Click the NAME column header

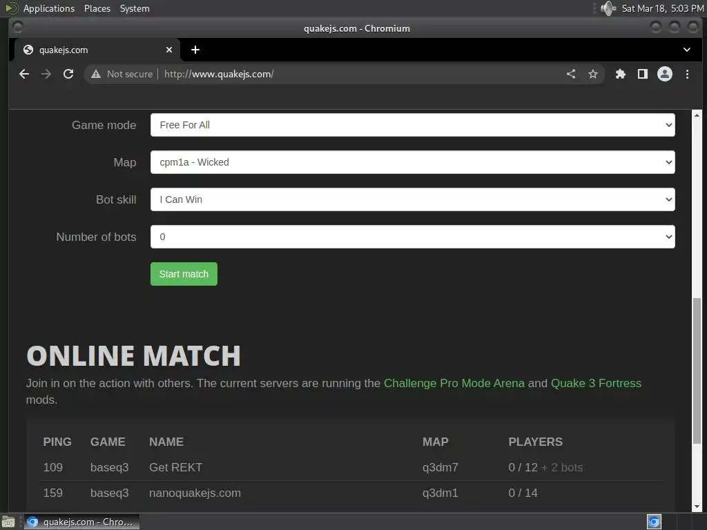(x=166, y=442)
